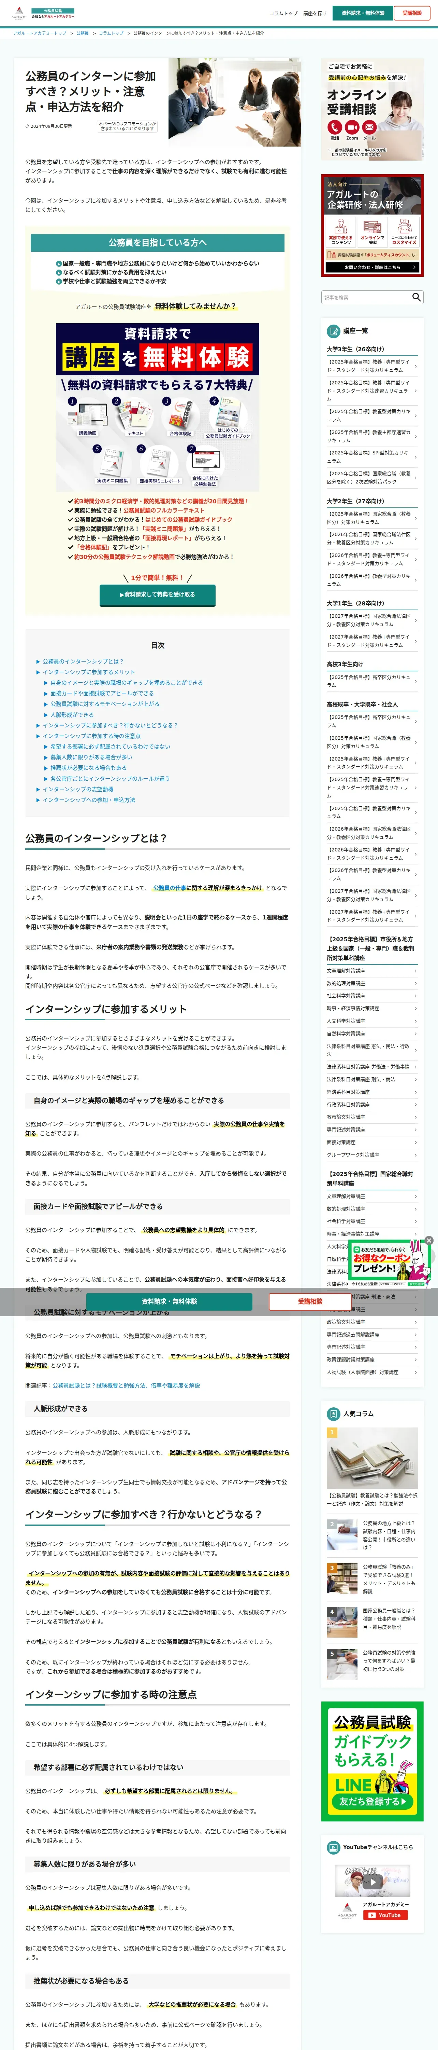Click chevron on SPI型対策カリキュラム row
This screenshot has width=438, height=2050.
coord(416,456)
